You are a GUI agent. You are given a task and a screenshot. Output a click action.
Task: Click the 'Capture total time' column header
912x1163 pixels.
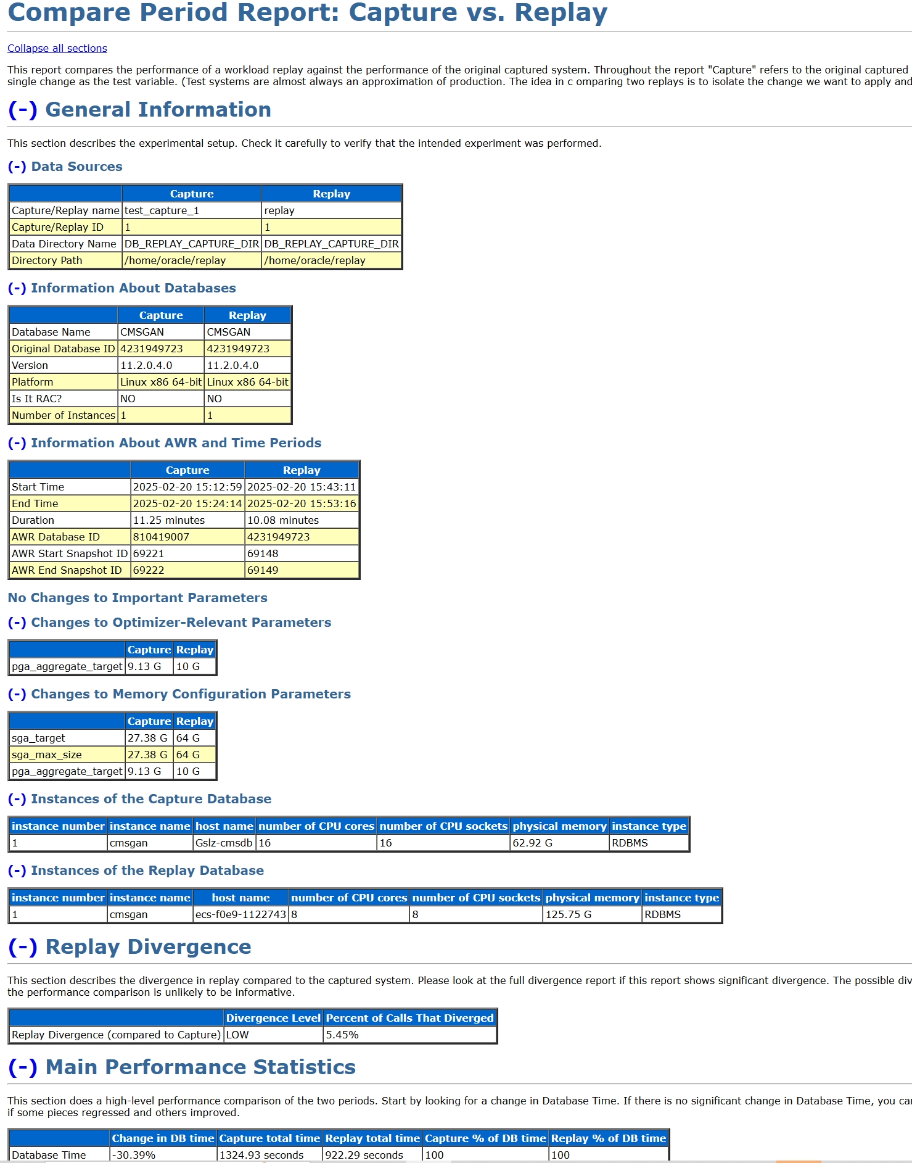pyautogui.click(x=270, y=1138)
